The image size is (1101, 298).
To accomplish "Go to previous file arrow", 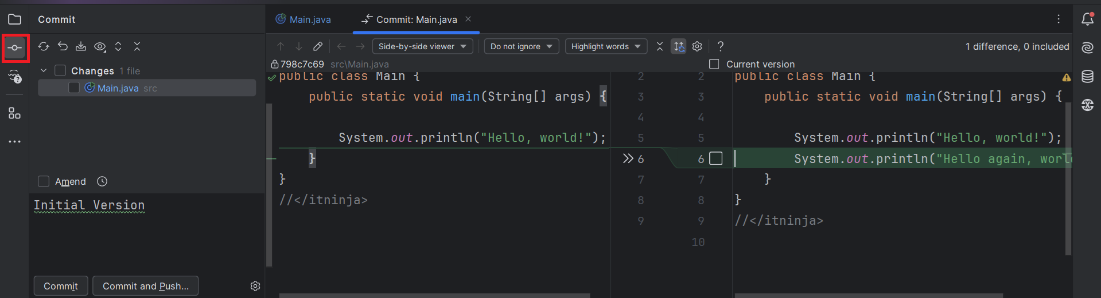I will click(x=341, y=46).
